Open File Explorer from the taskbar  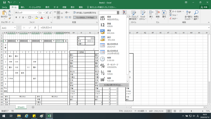coord(19,116)
